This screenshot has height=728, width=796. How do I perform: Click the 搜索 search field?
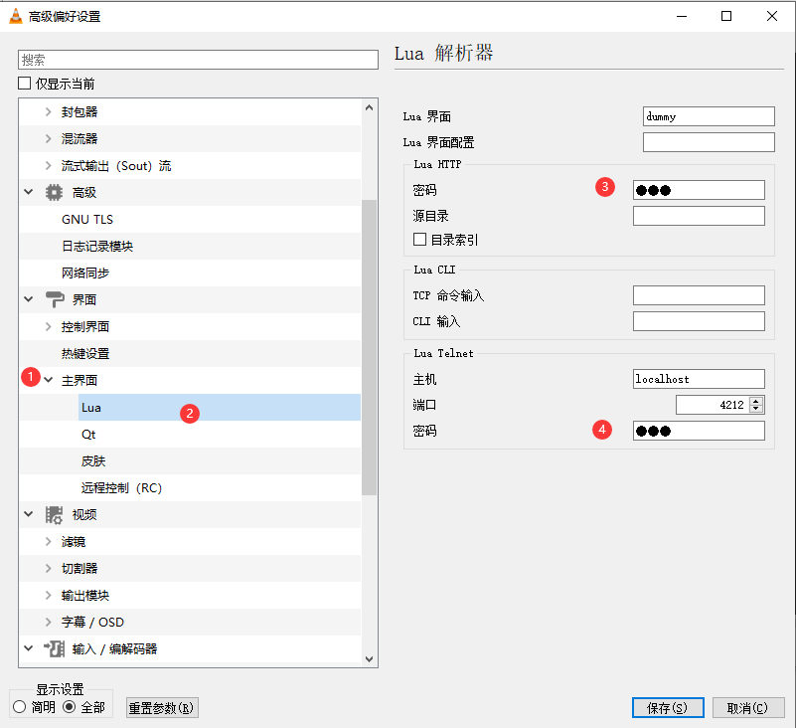[x=199, y=60]
